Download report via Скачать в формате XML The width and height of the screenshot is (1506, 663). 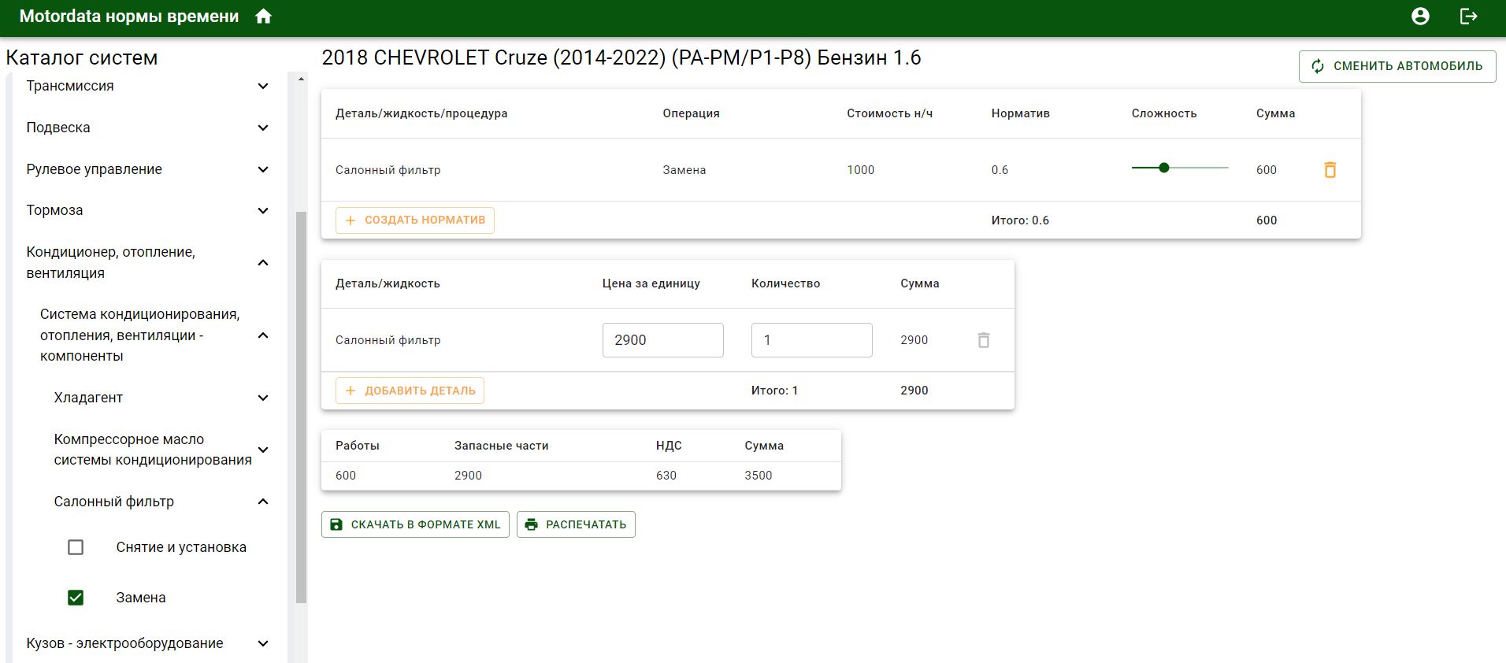(x=415, y=524)
